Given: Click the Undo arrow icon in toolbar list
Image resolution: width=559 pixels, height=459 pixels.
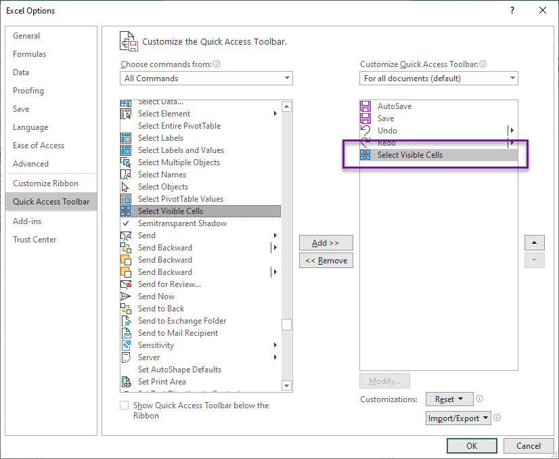Looking at the screenshot, I should coord(365,131).
